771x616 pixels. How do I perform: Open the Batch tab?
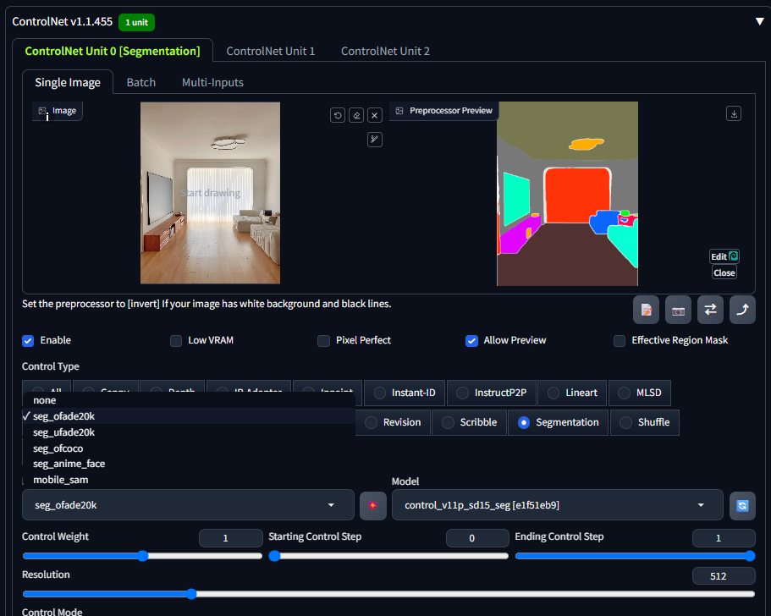(x=141, y=82)
